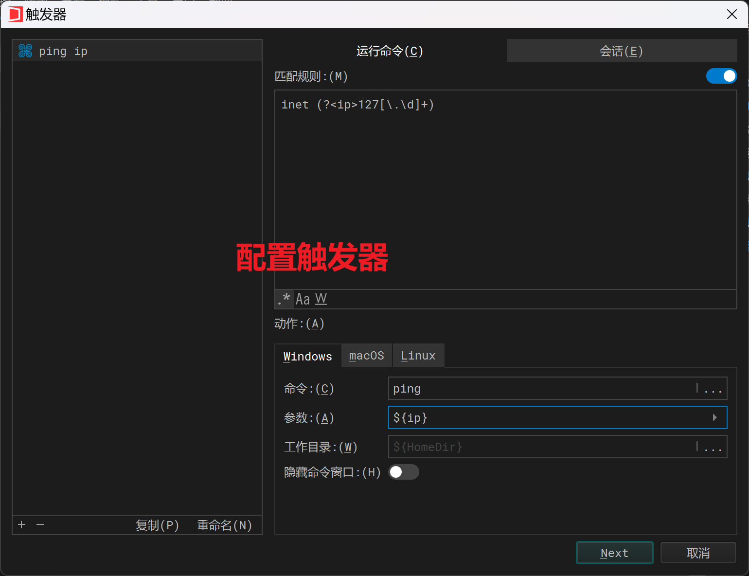
Task: Remove selected trigger with minus icon
Action: click(40, 524)
